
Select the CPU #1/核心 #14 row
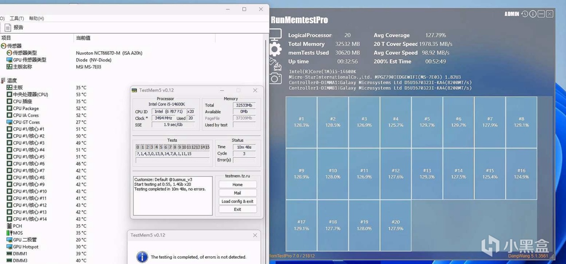pyautogui.click(x=46, y=219)
